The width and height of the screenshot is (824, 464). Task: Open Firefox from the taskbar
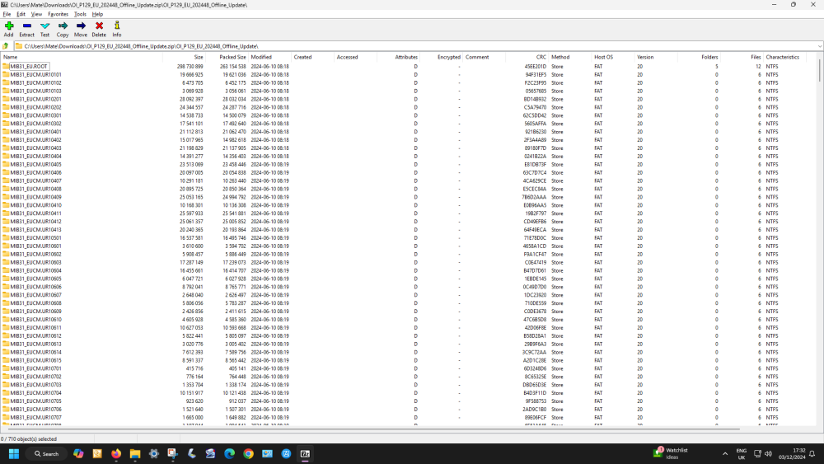click(116, 453)
